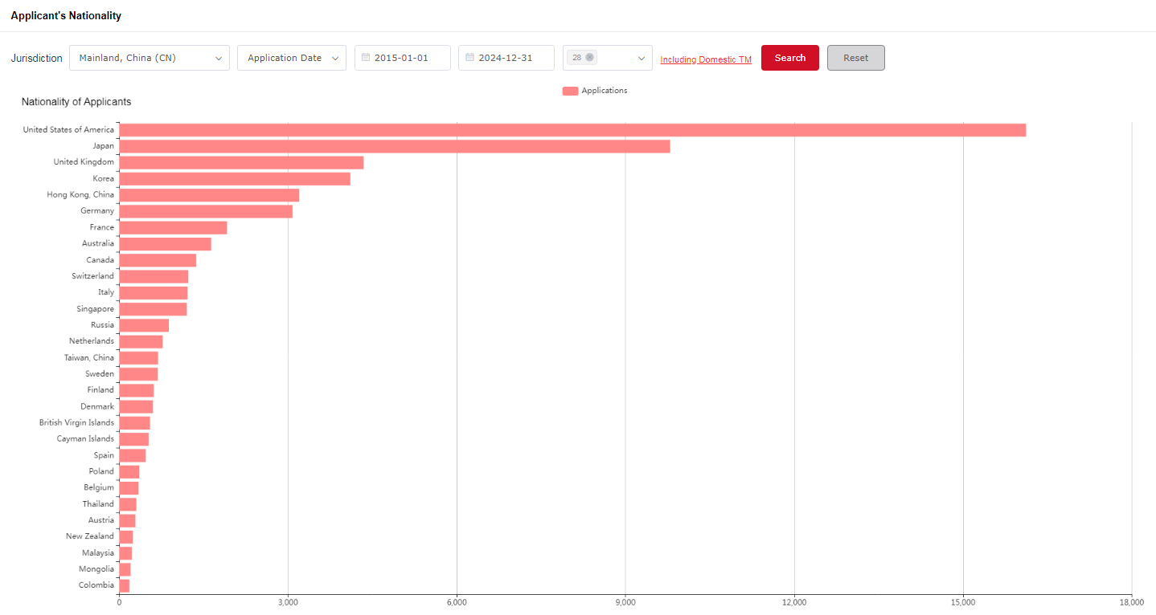This screenshot has width=1156, height=615.
Task: Click the calendar icon beside 2015-01-01
Action: pyautogui.click(x=366, y=58)
